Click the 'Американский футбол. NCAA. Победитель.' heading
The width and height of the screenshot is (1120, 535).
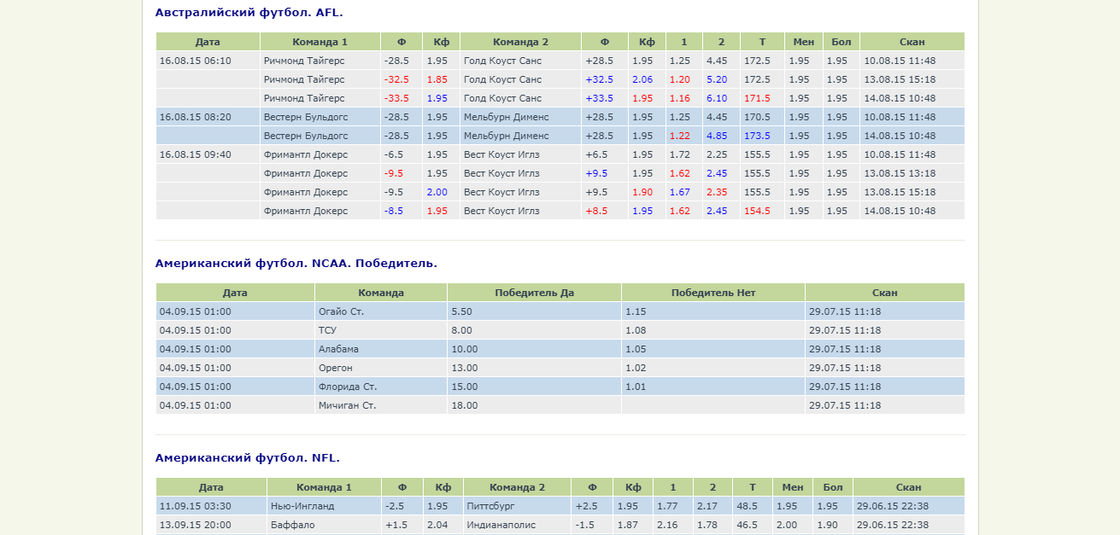point(296,264)
